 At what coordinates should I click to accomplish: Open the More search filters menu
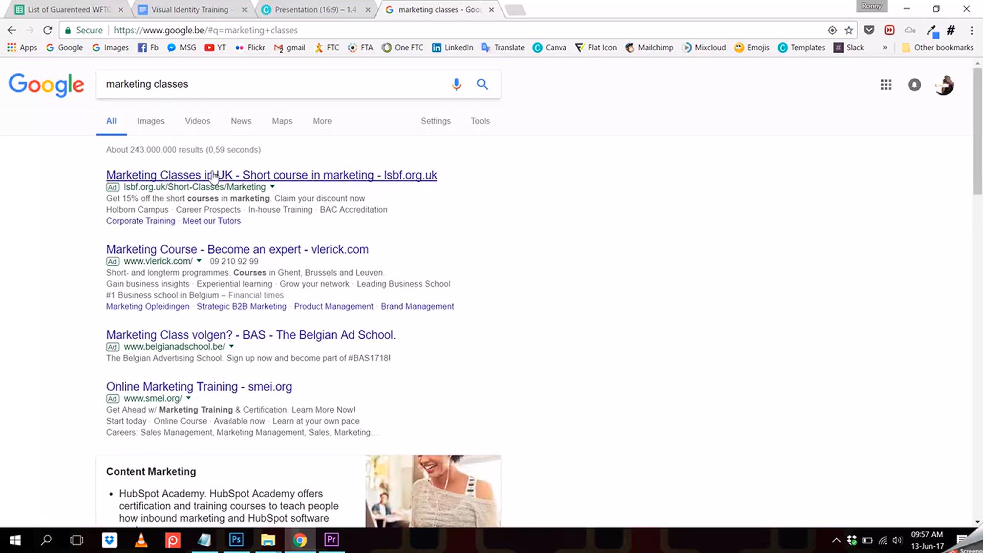[322, 121]
